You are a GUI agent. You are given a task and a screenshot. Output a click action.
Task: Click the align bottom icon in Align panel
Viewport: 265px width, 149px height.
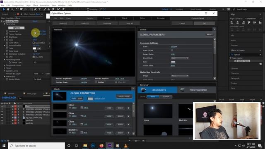[x=260, y=22]
